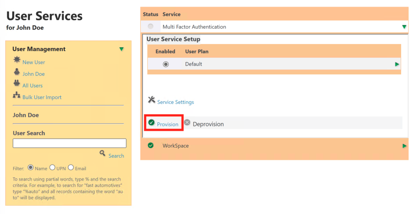Click the magnifying glass Search icon
413x214 pixels.
102,153
